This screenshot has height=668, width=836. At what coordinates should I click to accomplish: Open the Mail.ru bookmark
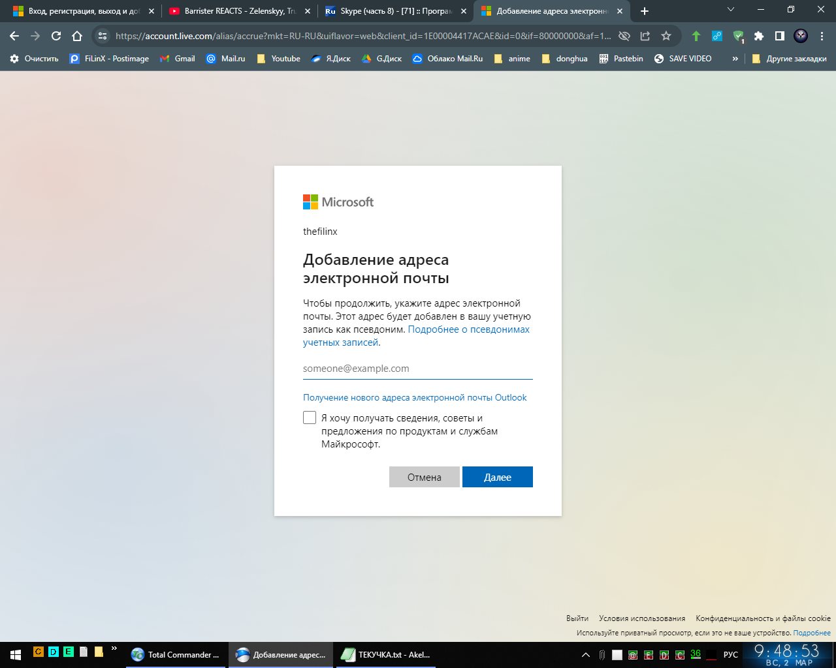click(225, 59)
